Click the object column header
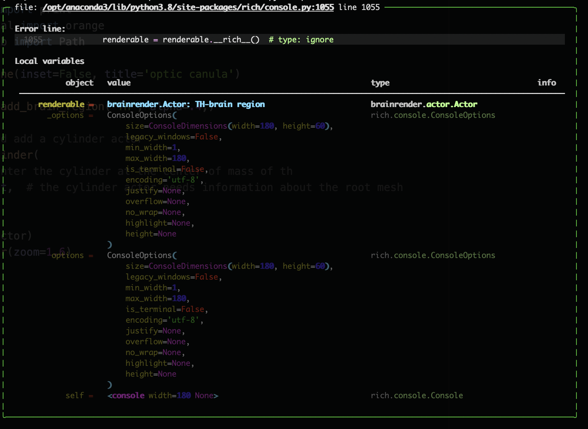The height and width of the screenshot is (429, 588). [79, 82]
